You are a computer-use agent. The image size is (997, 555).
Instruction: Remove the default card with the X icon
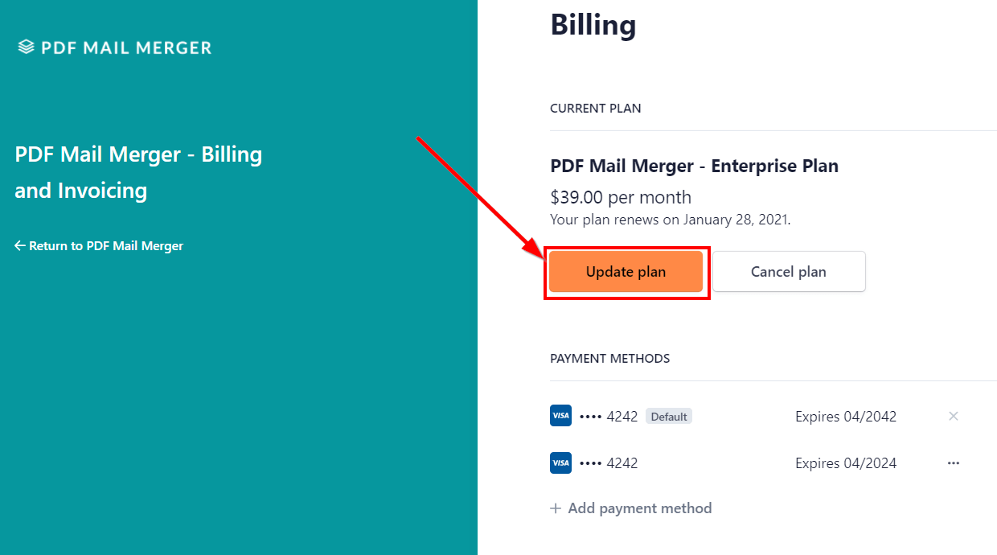[x=954, y=416]
